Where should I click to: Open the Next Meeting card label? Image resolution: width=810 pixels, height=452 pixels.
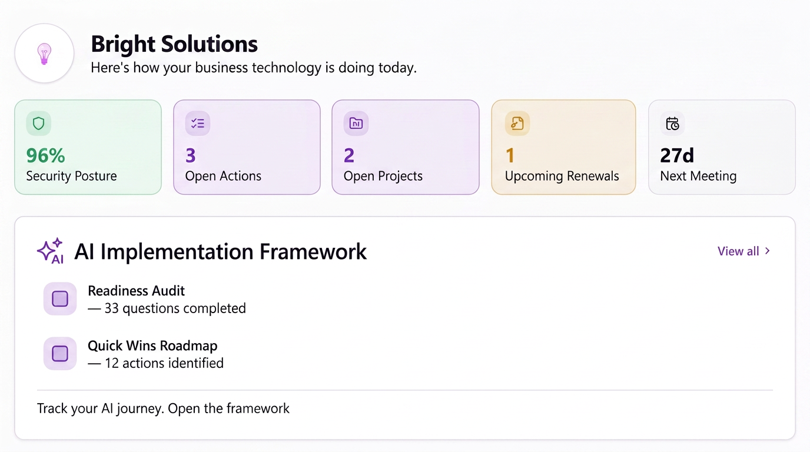[698, 176]
